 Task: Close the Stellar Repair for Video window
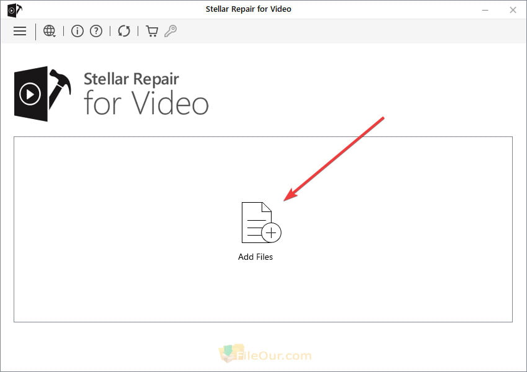pos(513,10)
